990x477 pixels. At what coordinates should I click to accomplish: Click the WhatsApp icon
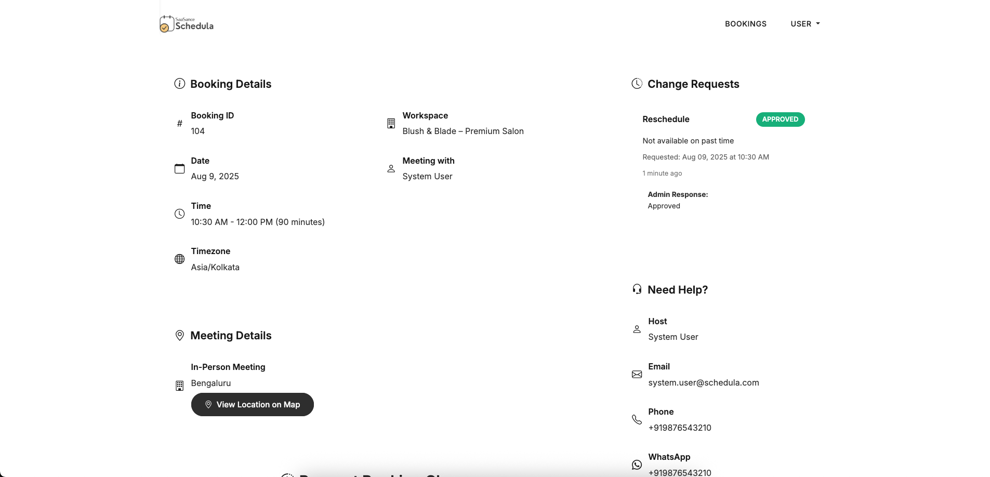[x=637, y=465]
